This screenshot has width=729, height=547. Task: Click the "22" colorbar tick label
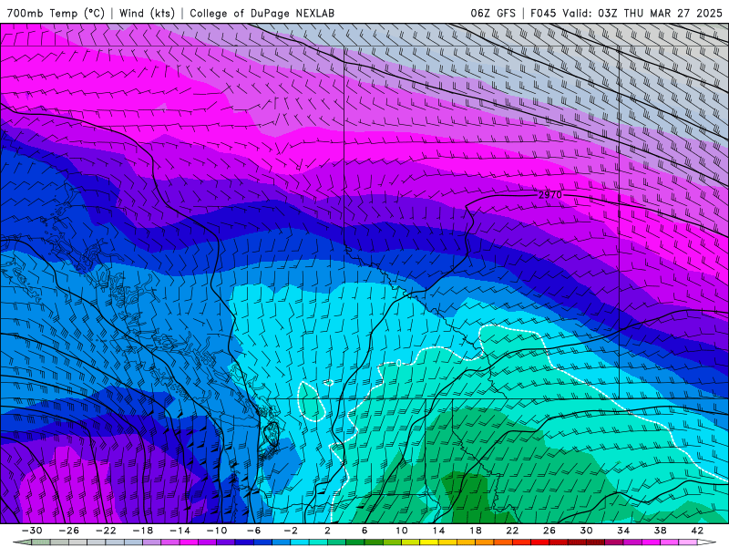[512, 531]
